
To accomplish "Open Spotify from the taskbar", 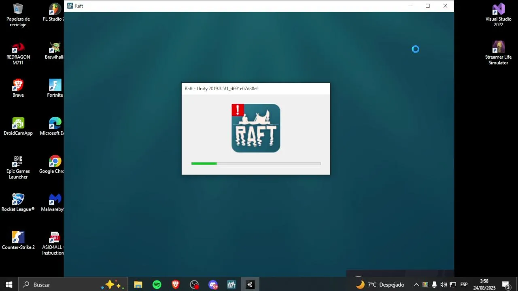I will tap(157, 285).
